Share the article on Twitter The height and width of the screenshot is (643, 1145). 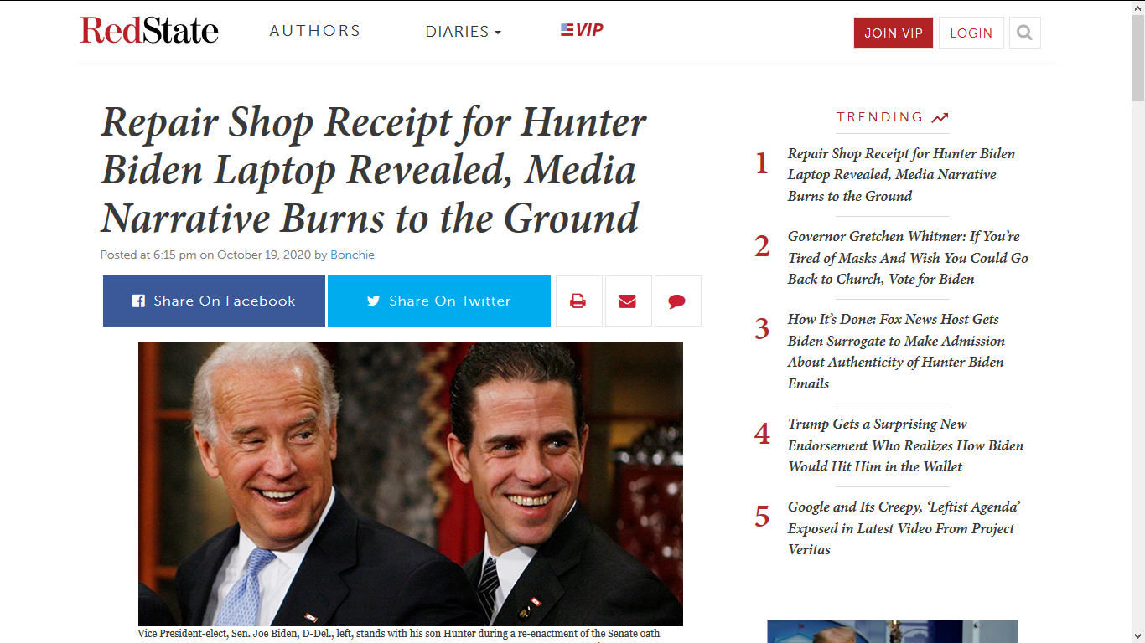(439, 301)
